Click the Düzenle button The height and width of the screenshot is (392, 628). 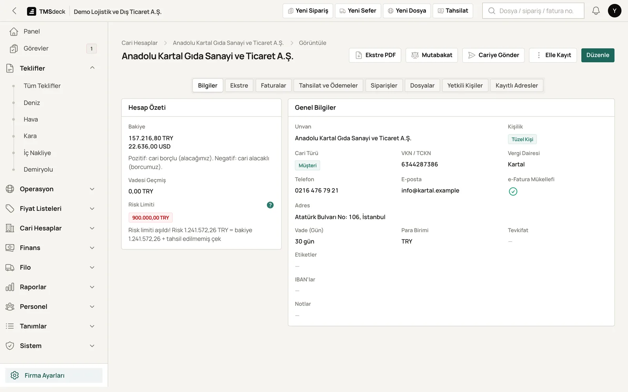pos(598,55)
